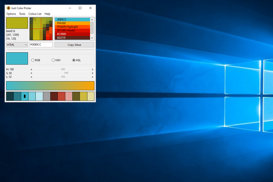
Task: Select FFA300 in the colour list
Action: (73, 23)
